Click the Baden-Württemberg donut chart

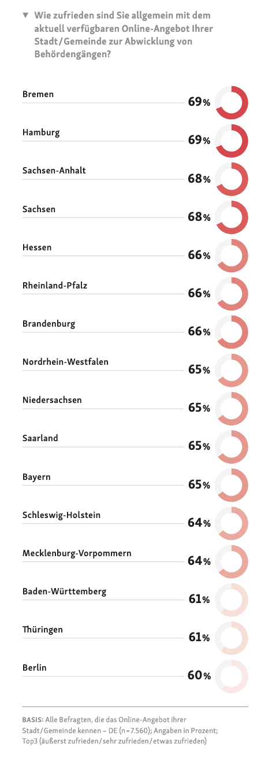(x=232, y=599)
